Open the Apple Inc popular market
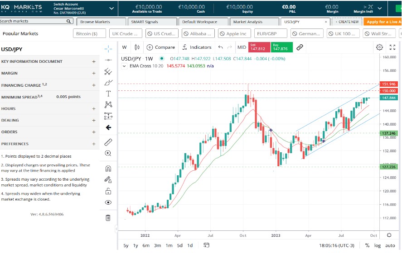The image size is (402, 253). pyautogui.click(x=234, y=33)
